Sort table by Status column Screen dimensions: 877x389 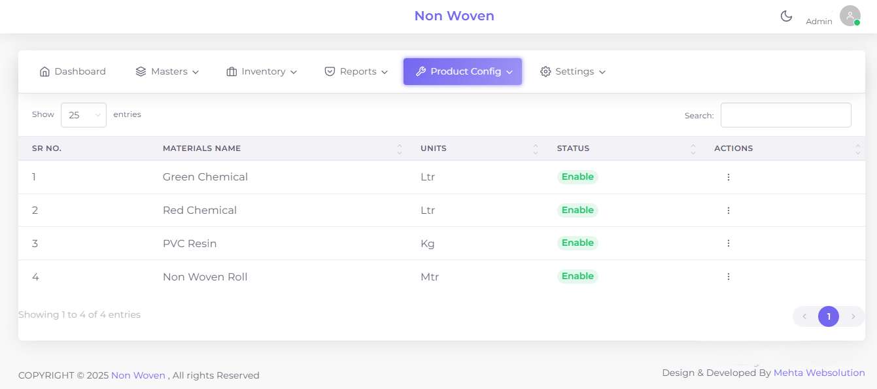coord(693,149)
